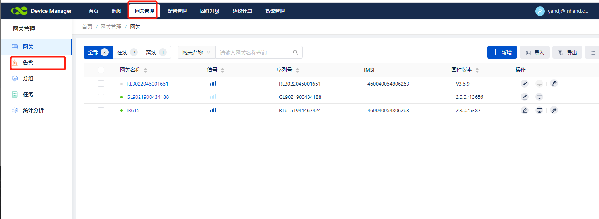Click the gateway name search input
Screen dimensions: 599x219
(x=255, y=52)
